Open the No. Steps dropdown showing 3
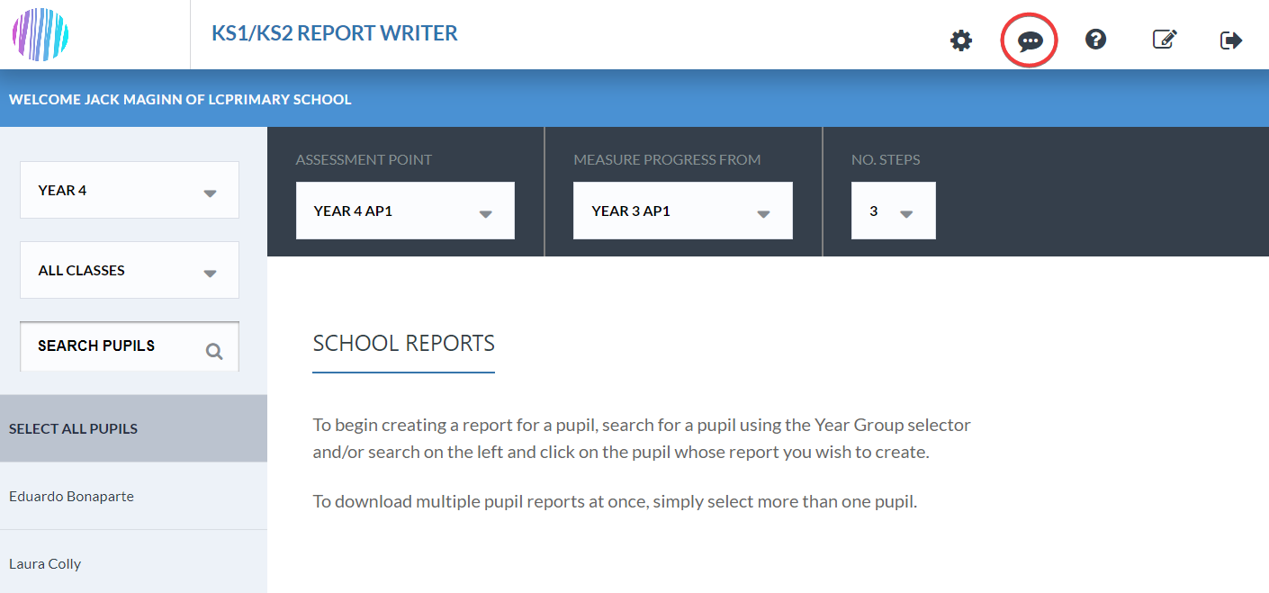 pyautogui.click(x=894, y=211)
